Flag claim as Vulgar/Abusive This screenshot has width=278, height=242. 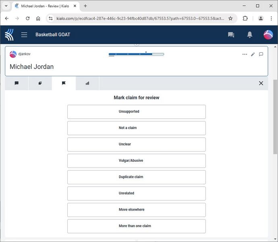[136, 161]
